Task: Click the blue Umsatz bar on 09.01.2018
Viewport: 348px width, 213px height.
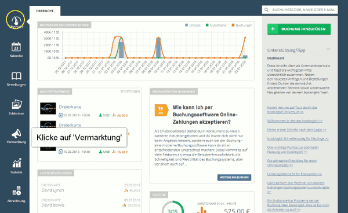Action: [x=158, y=48]
